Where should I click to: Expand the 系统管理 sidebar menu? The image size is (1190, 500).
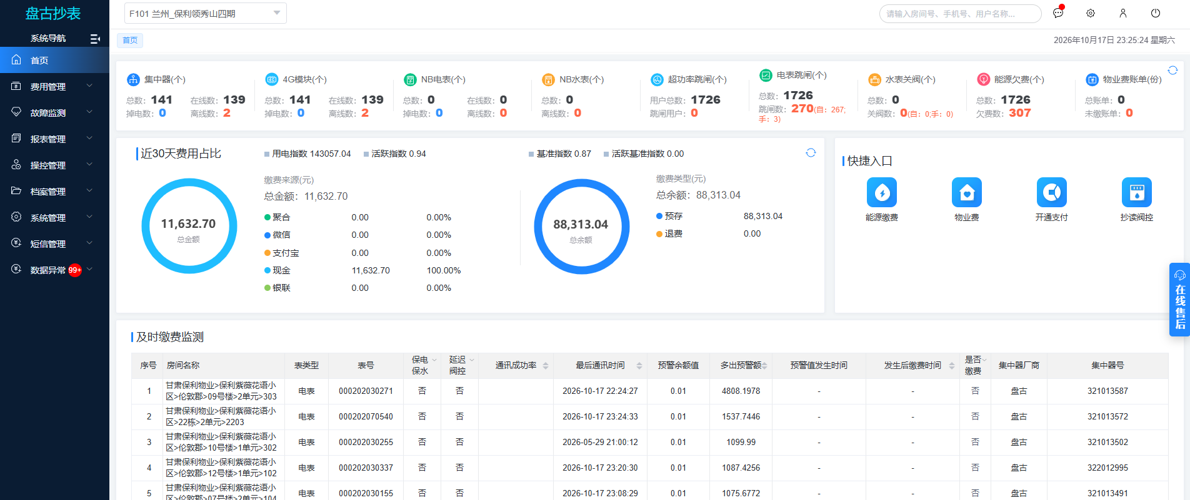[54, 217]
